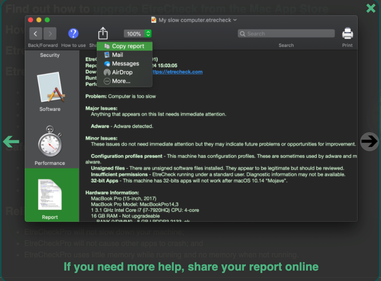Click the 3.1 GHz Intel Core i7 CPU line
Viewport: 381px width, 281px height.
[x=145, y=210]
